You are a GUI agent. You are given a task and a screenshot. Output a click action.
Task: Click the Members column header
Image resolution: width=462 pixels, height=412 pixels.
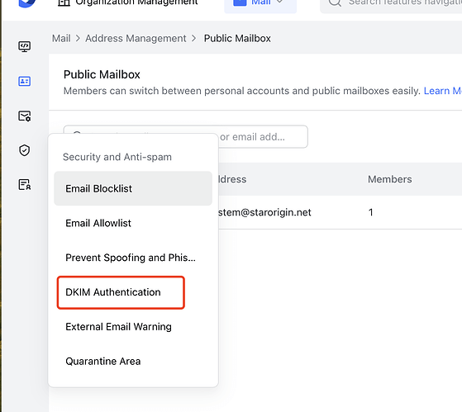point(390,179)
